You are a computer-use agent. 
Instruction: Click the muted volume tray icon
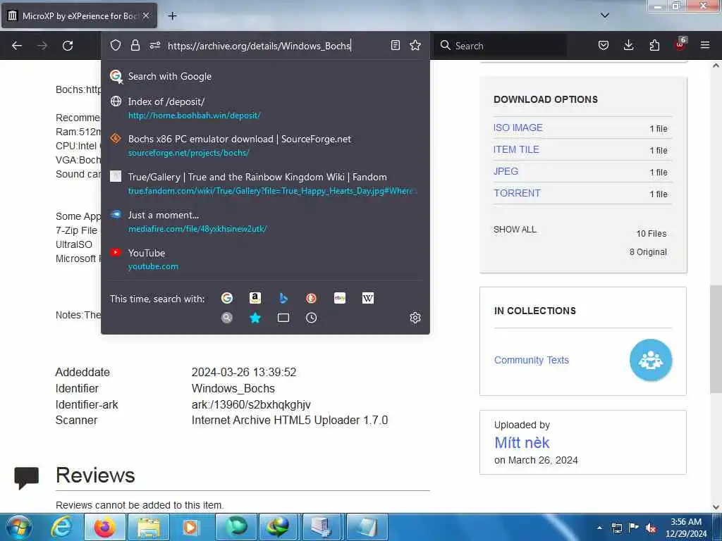pos(651,528)
